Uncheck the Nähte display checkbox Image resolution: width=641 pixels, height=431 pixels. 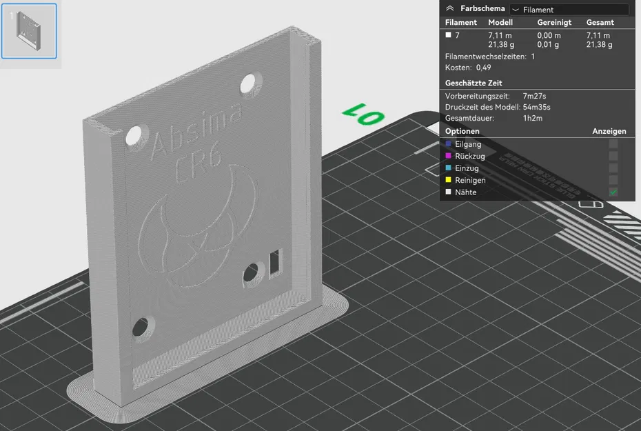tap(613, 192)
